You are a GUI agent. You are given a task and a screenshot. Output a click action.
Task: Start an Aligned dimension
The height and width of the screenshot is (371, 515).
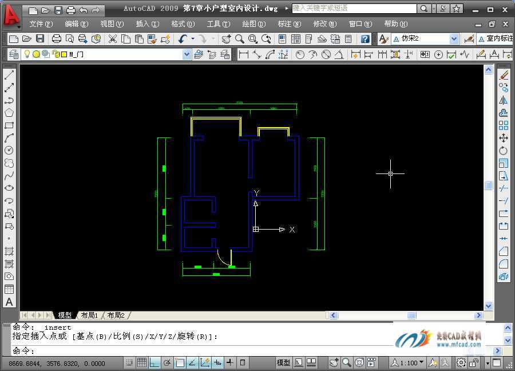[x=256, y=54]
